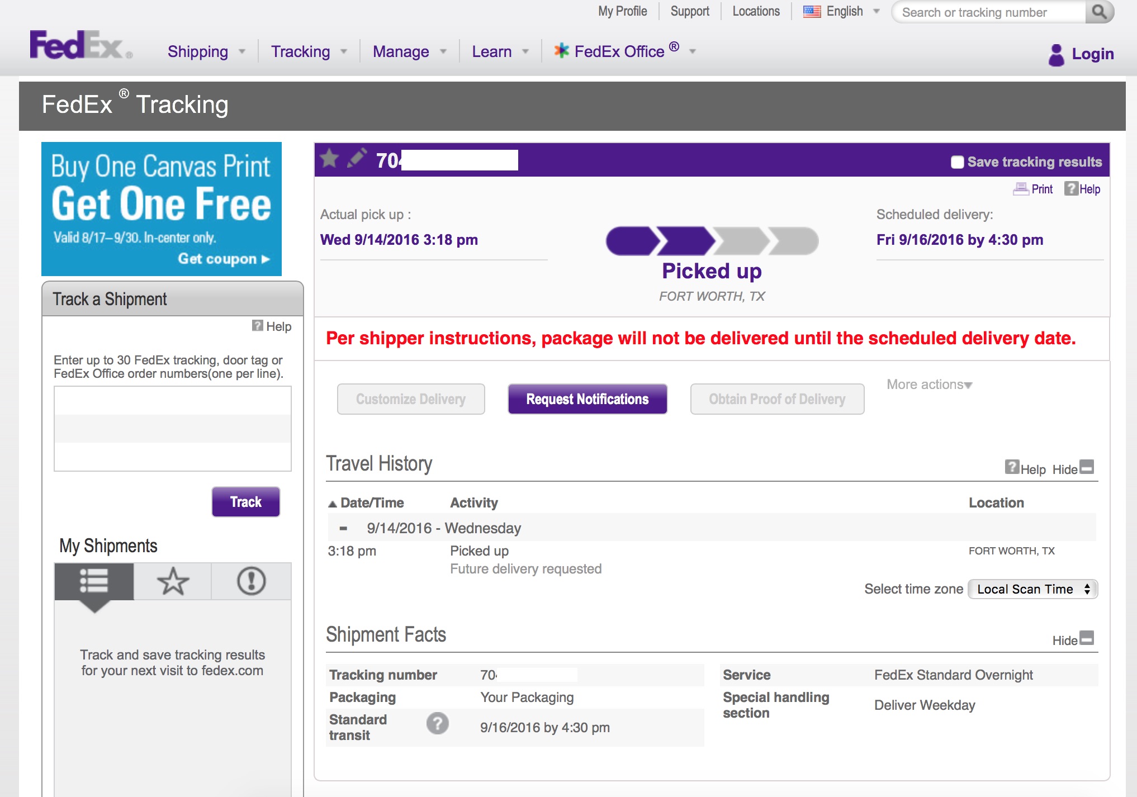Click the Request Notifications button
This screenshot has width=1137, height=797.
click(587, 399)
